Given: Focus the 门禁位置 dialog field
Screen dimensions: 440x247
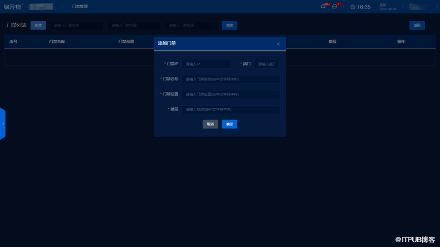Looking at the screenshot, I should point(231,94).
